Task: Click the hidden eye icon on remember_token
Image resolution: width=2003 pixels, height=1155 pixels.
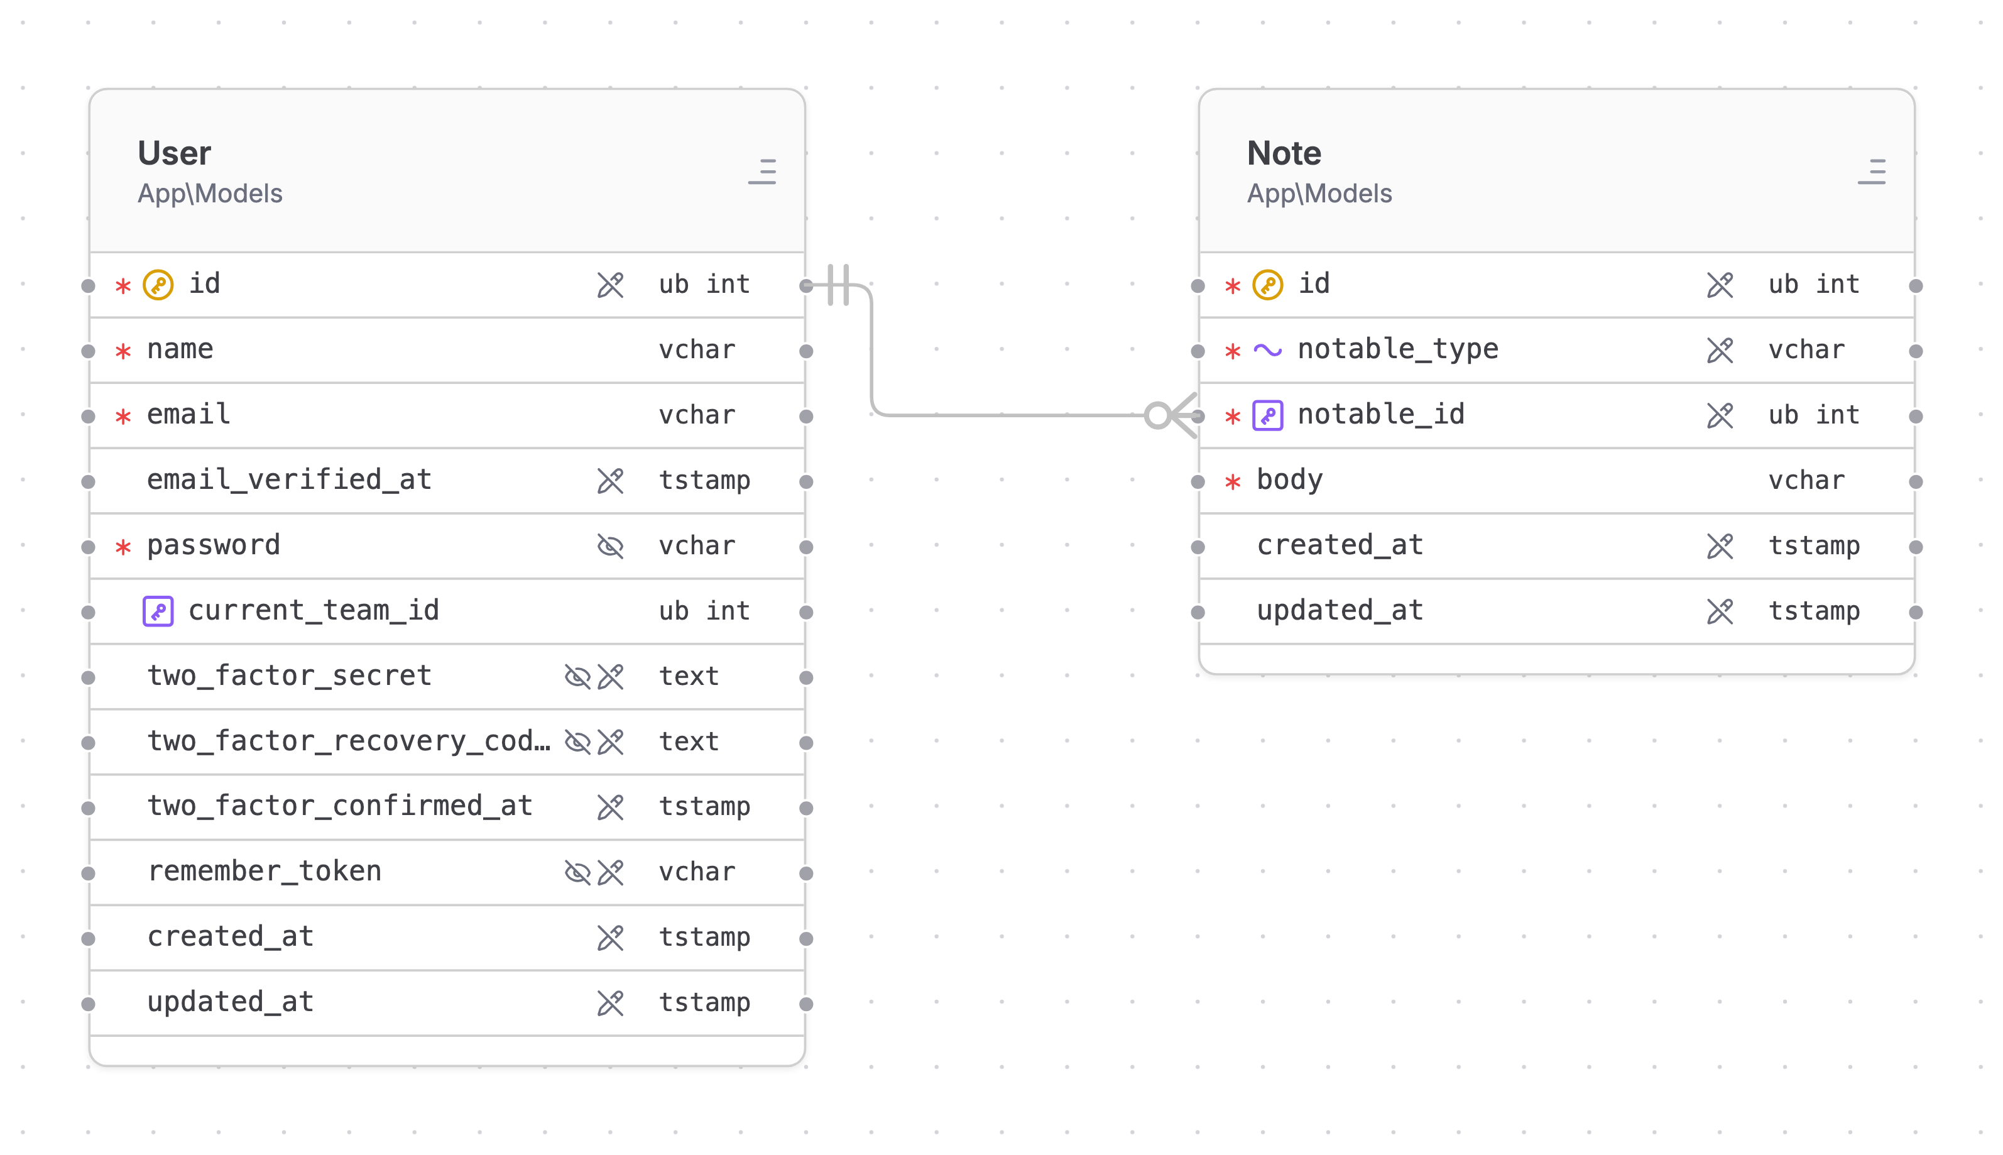Action: click(577, 873)
